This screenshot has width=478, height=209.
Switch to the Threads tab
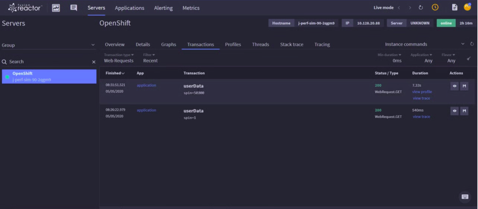point(260,45)
